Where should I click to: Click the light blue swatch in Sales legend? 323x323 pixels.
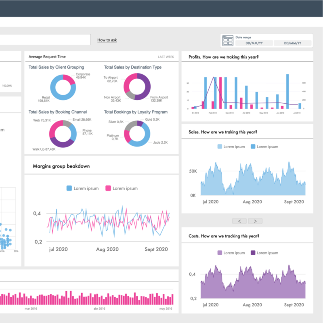220,147
